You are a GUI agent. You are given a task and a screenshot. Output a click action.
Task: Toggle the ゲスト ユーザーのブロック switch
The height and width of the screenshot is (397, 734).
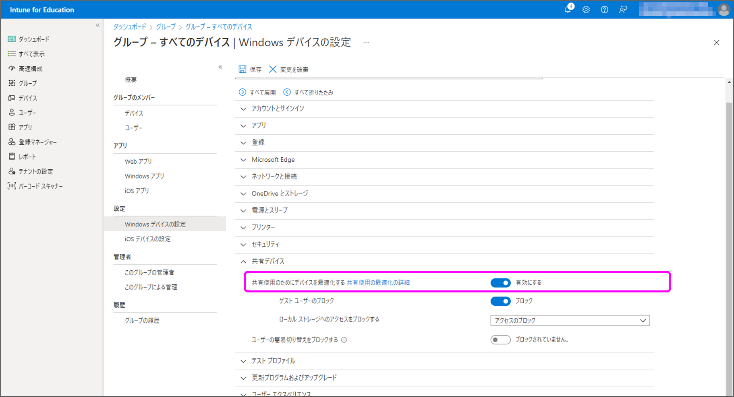pos(500,301)
